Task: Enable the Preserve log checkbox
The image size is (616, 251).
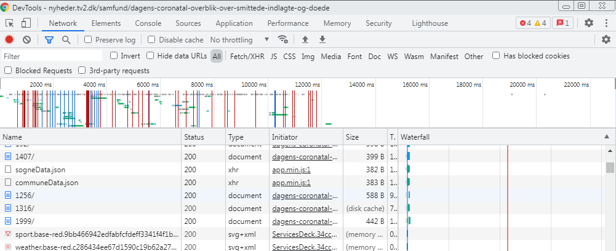Action: point(89,40)
